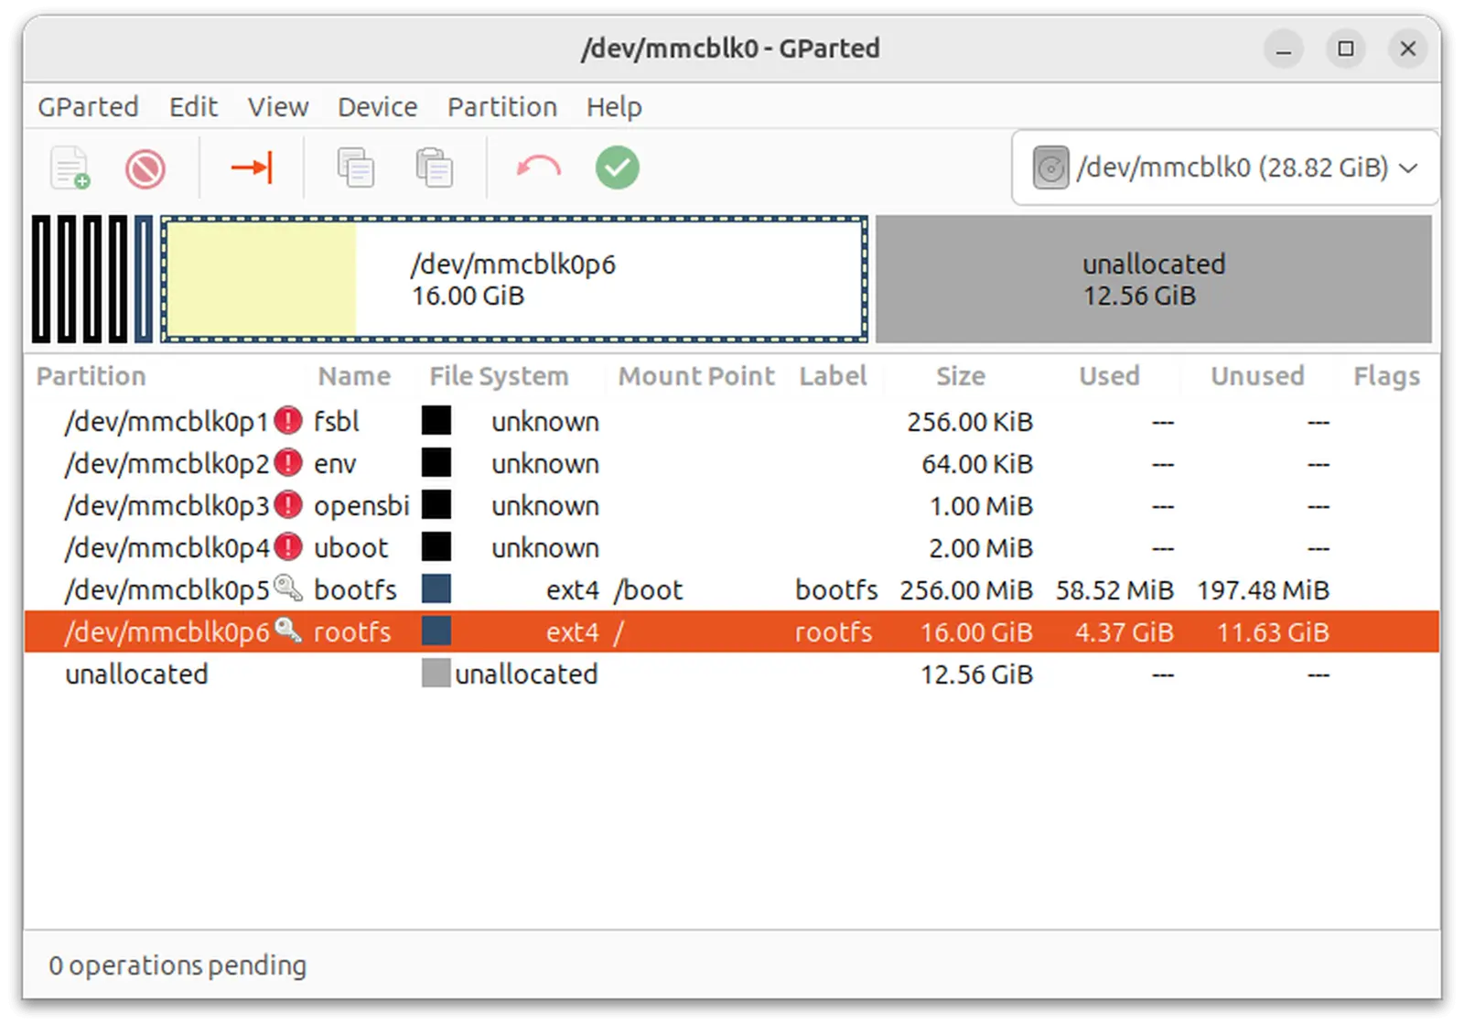Image resolution: width=1464 pixels, height=1025 pixels.
Task: Click the 64.00 KiB size value
Action: point(977,463)
